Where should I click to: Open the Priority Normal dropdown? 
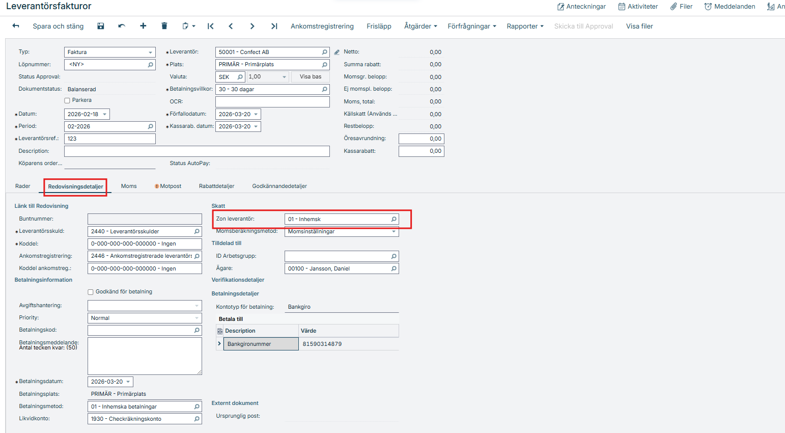click(197, 318)
